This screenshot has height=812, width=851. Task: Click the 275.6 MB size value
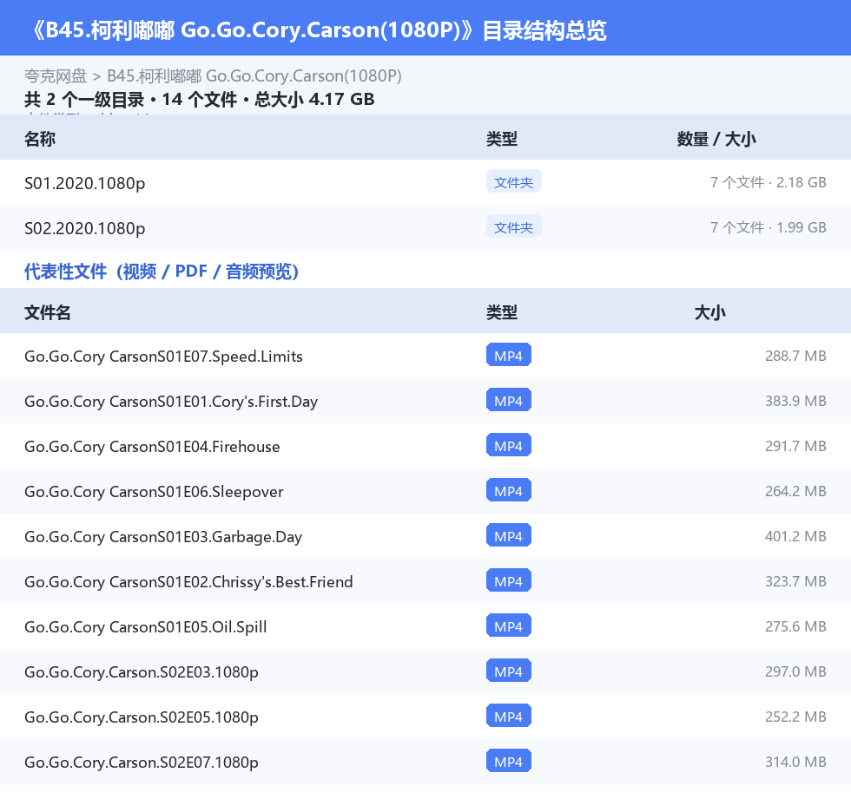pyautogui.click(x=795, y=626)
